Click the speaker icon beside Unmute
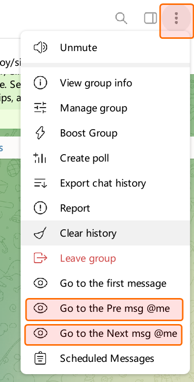 point(40,48)
